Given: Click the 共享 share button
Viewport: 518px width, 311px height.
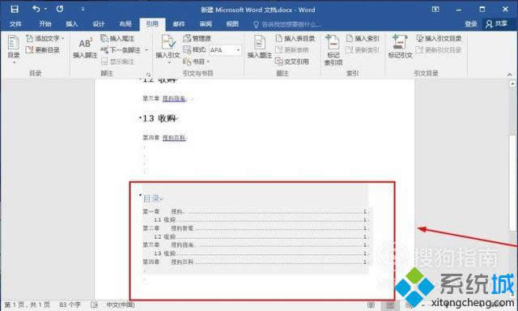Looking at the screenshot, I should (496, 23).
